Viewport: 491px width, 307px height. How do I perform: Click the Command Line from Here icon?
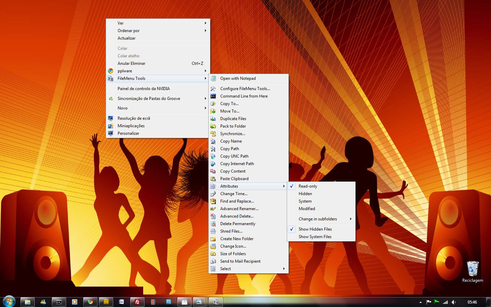point(213,96)
